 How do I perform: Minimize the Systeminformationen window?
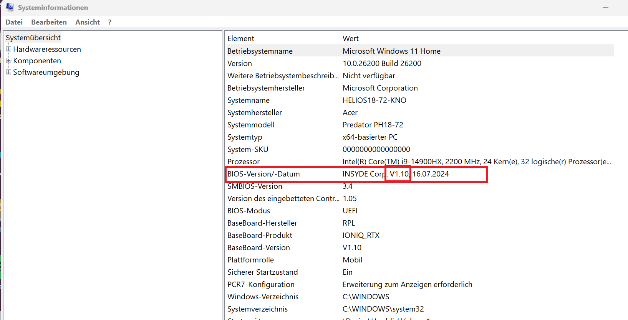606,7
